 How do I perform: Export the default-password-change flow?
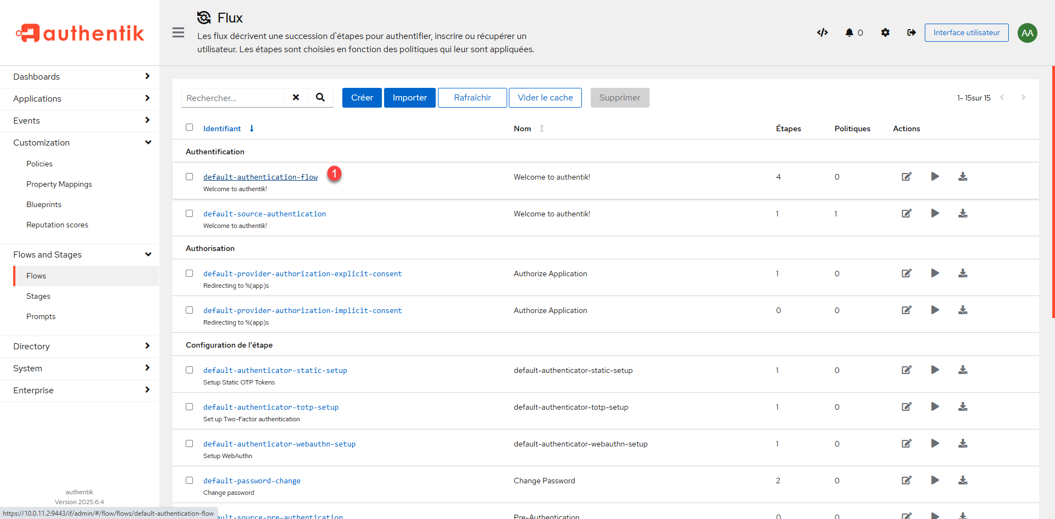coord(963,480)
